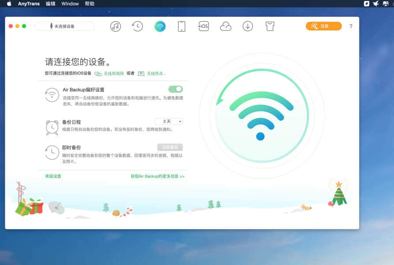The height and width of the screenshot is (265, 394).
Task: Click the move to iOS icon
Action: [203, 26]
